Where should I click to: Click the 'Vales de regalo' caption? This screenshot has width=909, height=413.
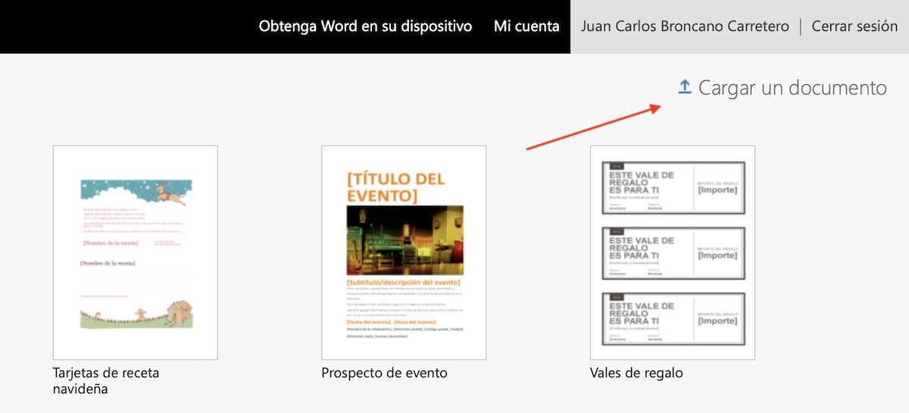tap(636, 373)
